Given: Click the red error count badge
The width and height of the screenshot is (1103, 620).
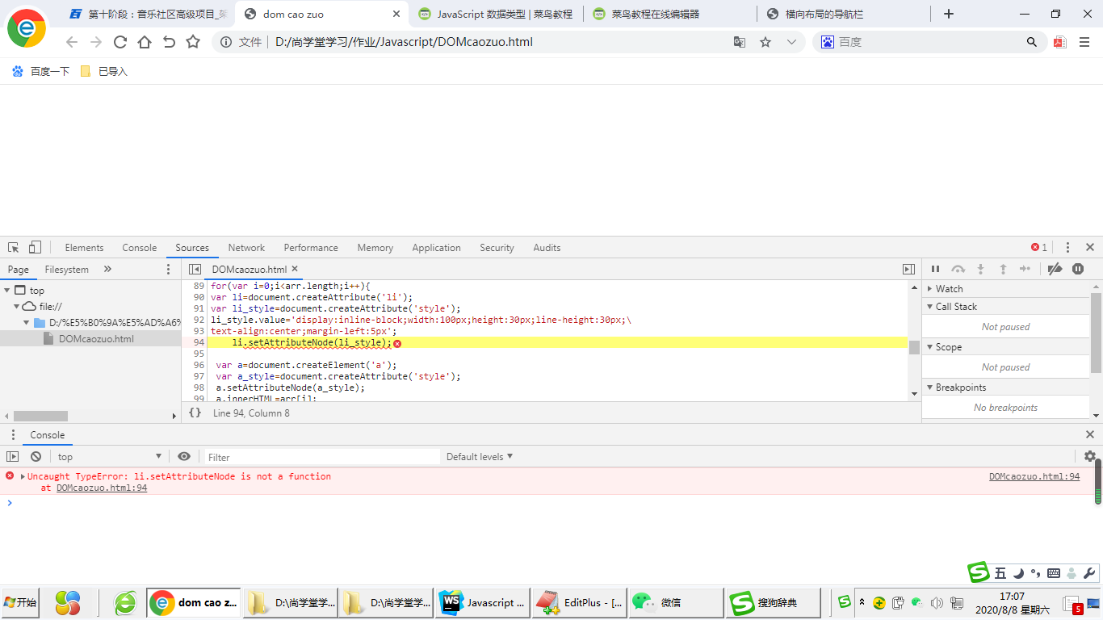Looking at the screenshot, I should [1039, 248].
